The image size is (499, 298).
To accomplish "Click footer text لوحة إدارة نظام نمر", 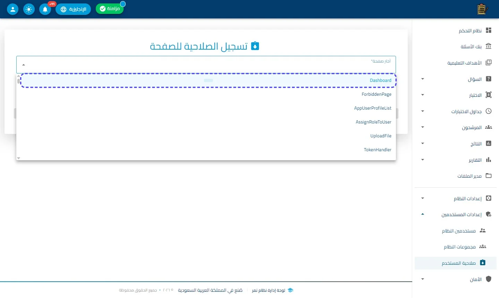I will (269, 290).
